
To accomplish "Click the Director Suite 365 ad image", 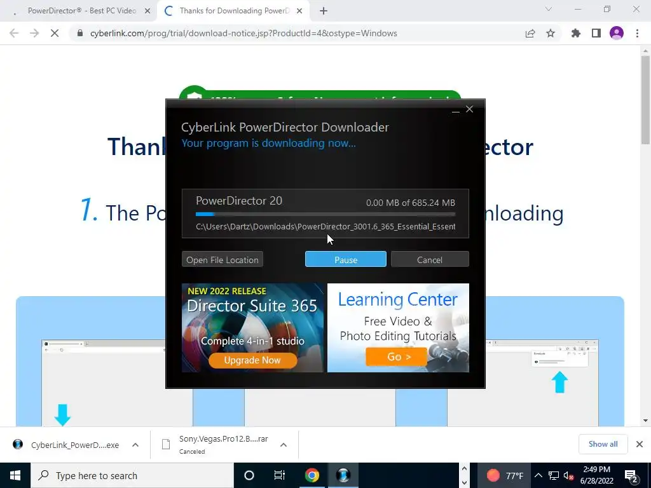I will [252, 328].
